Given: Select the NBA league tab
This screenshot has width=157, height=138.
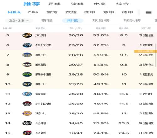Looking at the screenshot, I should pos(14,12).
